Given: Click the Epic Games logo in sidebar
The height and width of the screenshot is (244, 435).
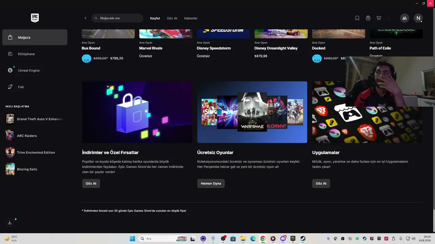Looking at the screenshot, I should point(35,18).
